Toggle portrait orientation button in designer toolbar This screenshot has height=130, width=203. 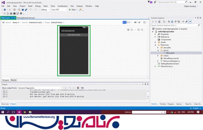coord(124,23)
